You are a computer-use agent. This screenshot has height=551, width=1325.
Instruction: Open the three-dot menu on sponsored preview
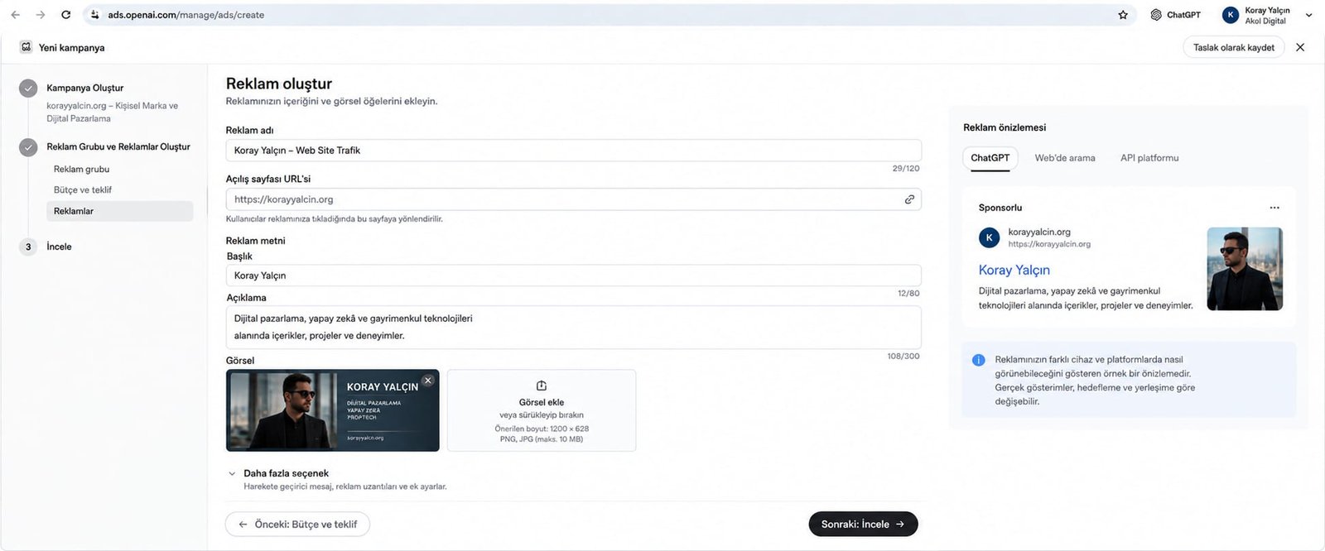coord(1274,208)
